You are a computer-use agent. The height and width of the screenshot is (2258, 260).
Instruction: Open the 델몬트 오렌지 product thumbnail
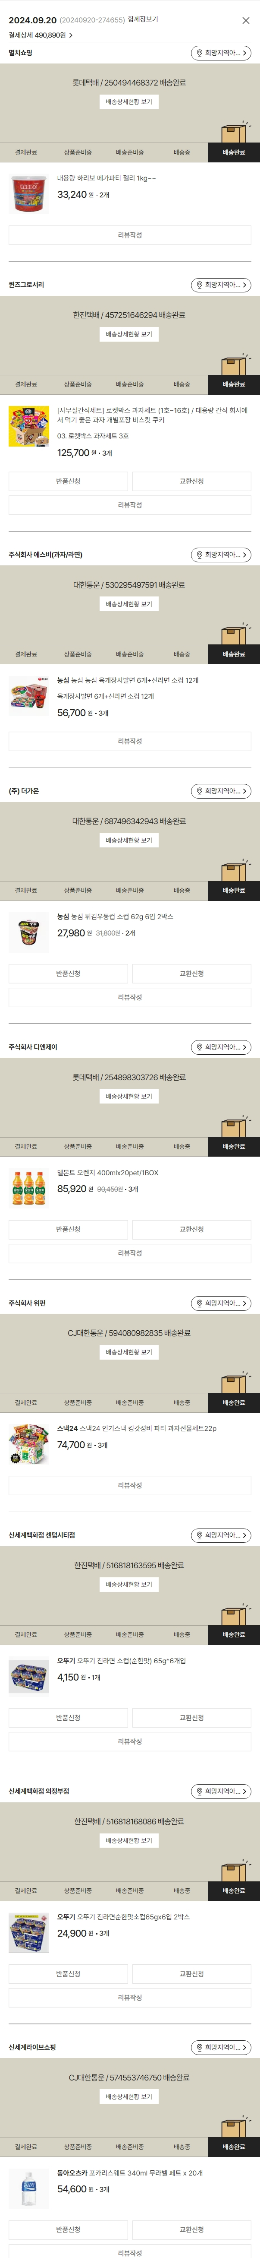[29, 1188]
